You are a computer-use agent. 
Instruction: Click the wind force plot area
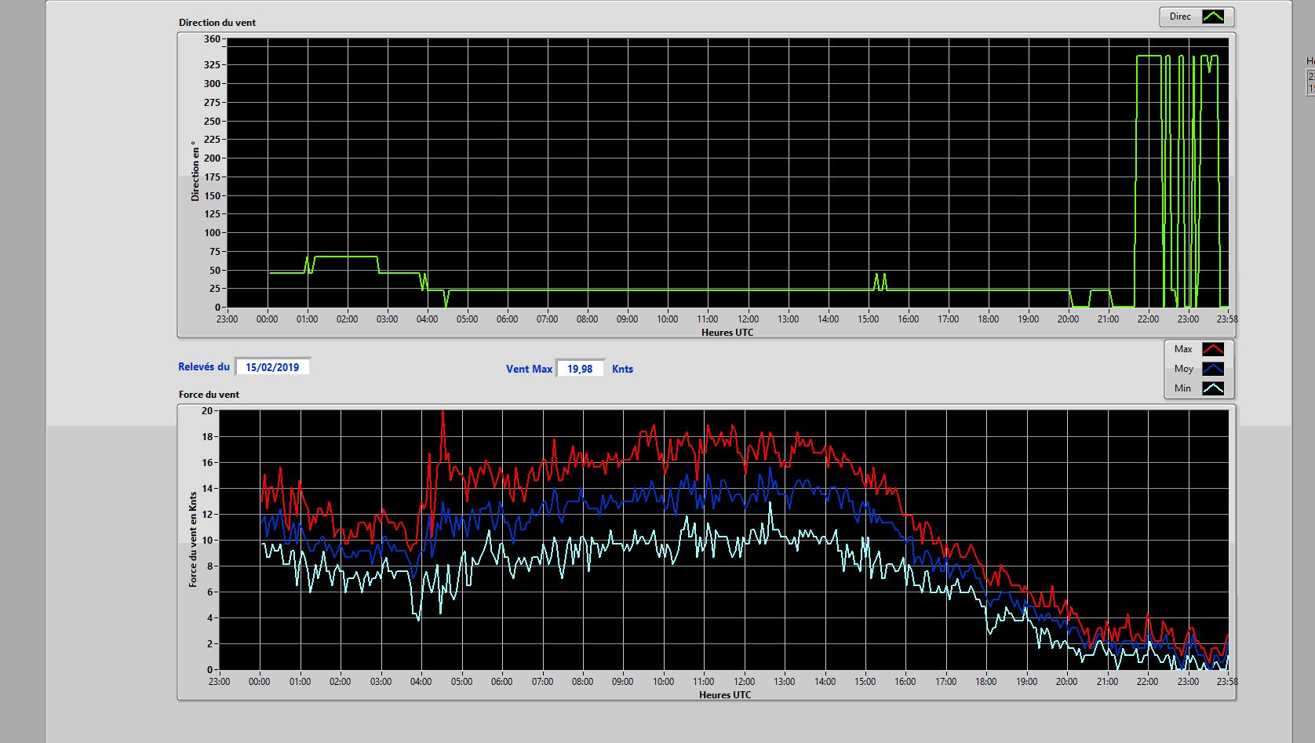click(724, 540)
